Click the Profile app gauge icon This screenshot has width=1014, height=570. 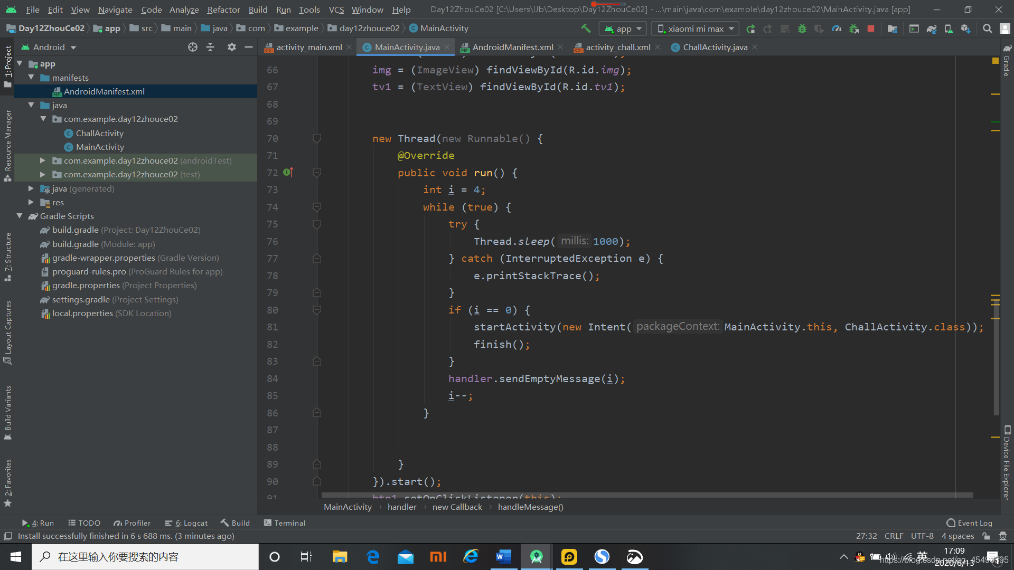(x=837, y=28)
